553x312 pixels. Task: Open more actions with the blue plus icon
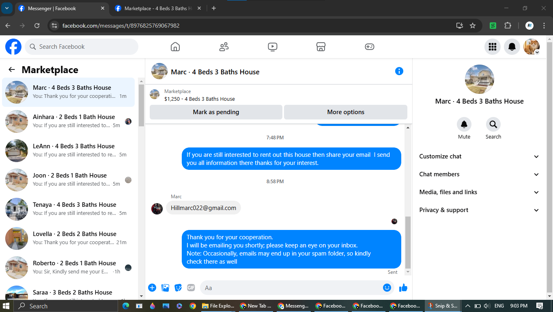(152, 288)
